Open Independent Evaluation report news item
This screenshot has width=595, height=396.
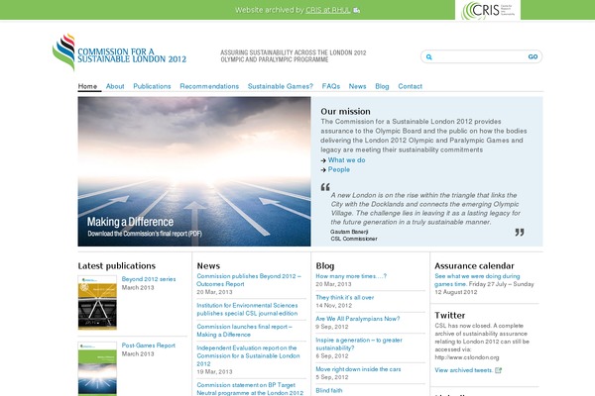(248, 355)
